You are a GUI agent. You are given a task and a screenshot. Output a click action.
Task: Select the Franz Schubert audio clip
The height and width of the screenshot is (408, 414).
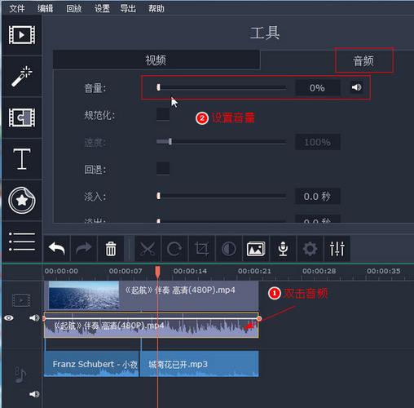click(91, 364)
